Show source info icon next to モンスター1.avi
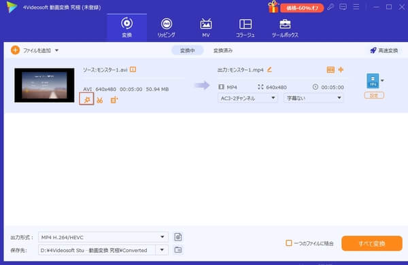The image size is (408, 265). click(133, 69)
